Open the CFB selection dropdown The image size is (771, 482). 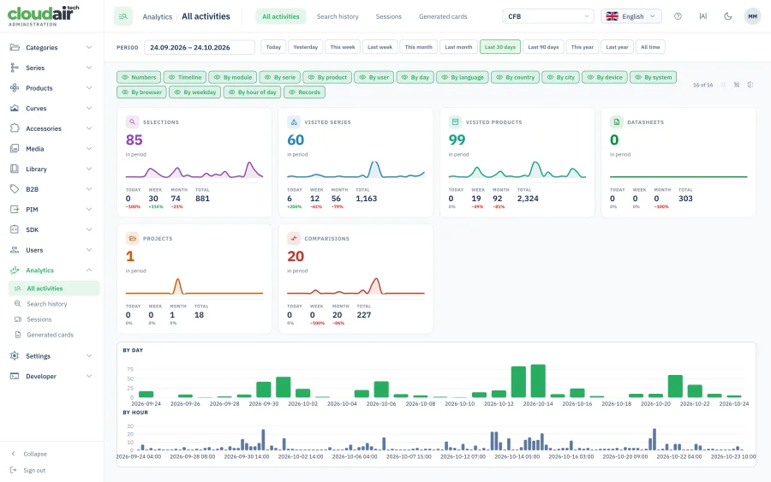pyautogui.click(x=547, y=16)
